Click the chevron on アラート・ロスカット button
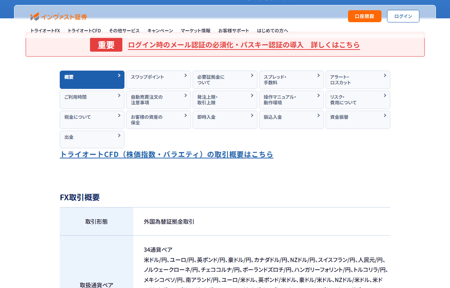This screenshot has width=450, height=288. [x=385, y=75]
